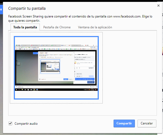This screenshot has width=163, height=135.
Task: Click the blue icon behind dialog's left edge
Action: 1,9
